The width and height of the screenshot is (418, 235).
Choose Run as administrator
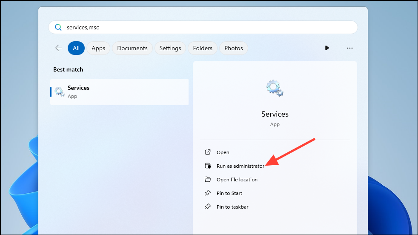[x=240, y=166]
